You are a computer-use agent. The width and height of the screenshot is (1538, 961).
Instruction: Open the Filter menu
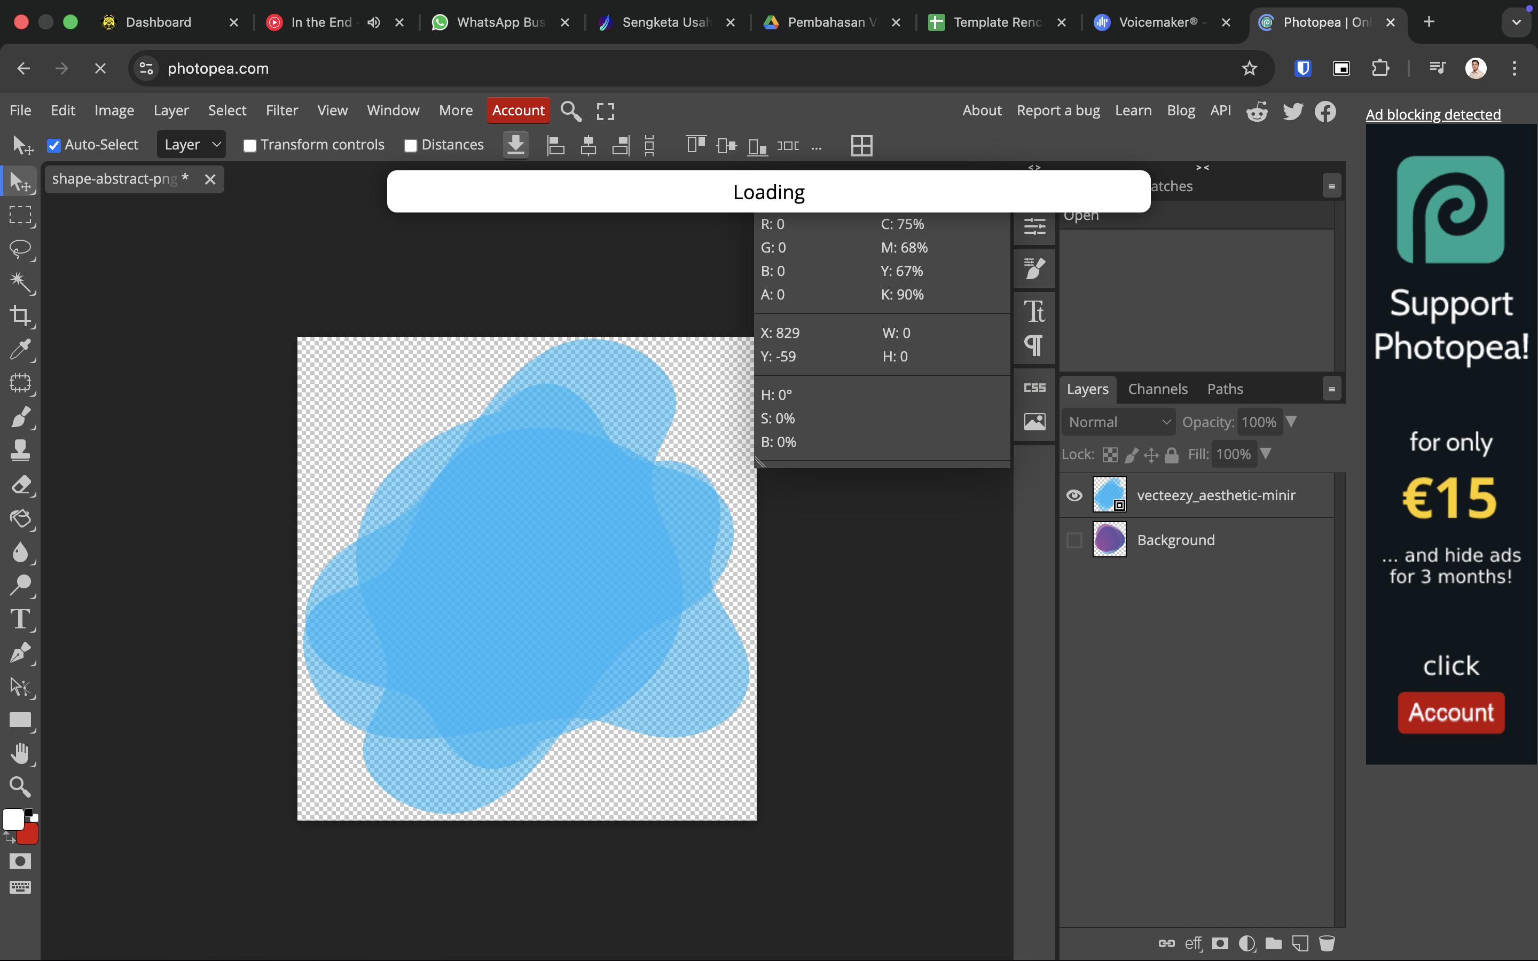(x=281, y=111)
